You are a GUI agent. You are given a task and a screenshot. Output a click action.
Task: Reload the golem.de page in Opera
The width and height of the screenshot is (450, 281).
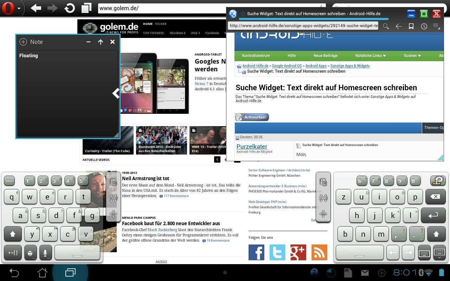click(x=70, y=8)
